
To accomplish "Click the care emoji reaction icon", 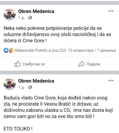I will coord(11,50).
